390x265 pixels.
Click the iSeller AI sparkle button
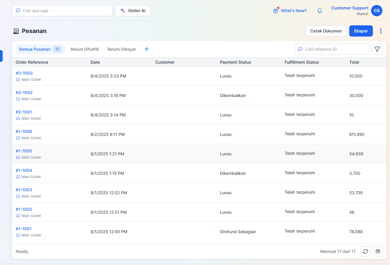pos(133,11)
